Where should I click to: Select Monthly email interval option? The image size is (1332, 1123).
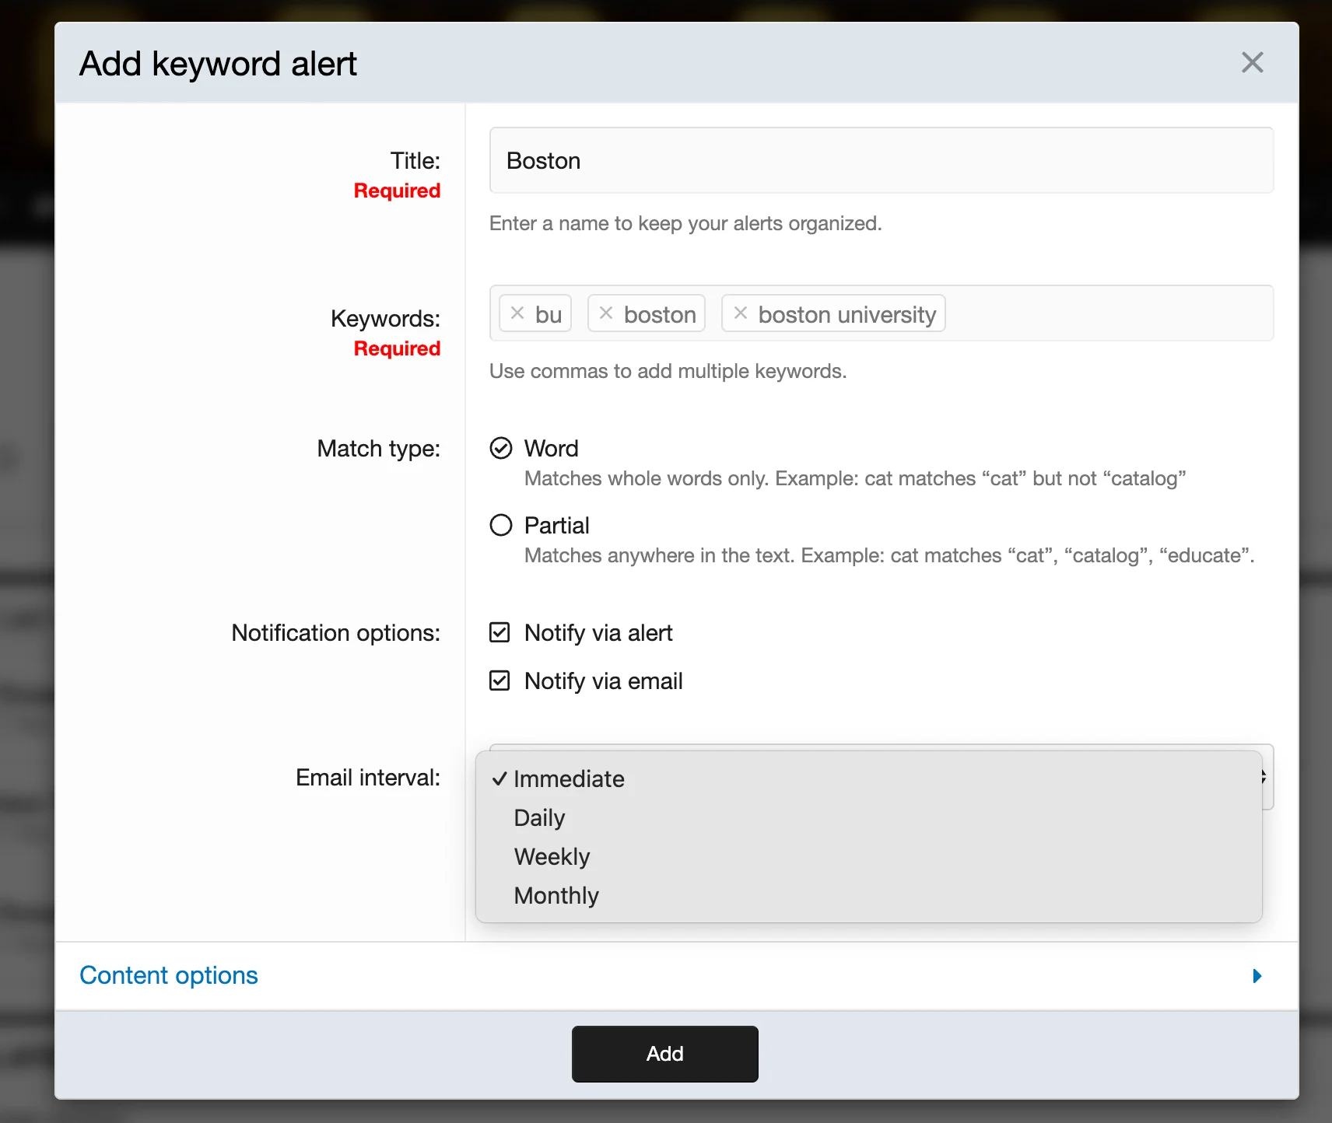pyautogui.click(x=556, y=896)
